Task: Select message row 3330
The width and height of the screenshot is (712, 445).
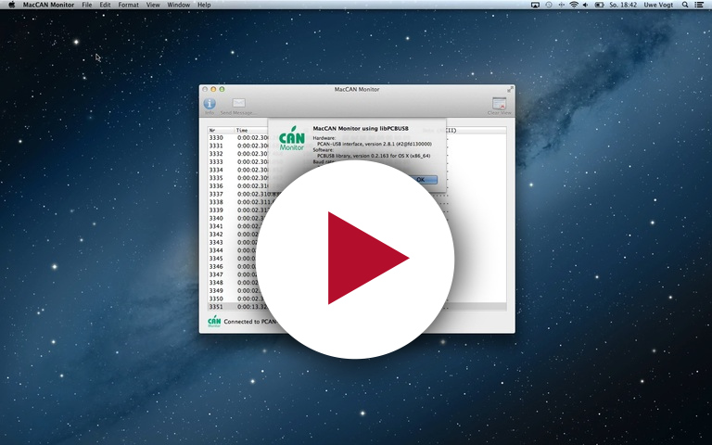Action: (357, 137)
